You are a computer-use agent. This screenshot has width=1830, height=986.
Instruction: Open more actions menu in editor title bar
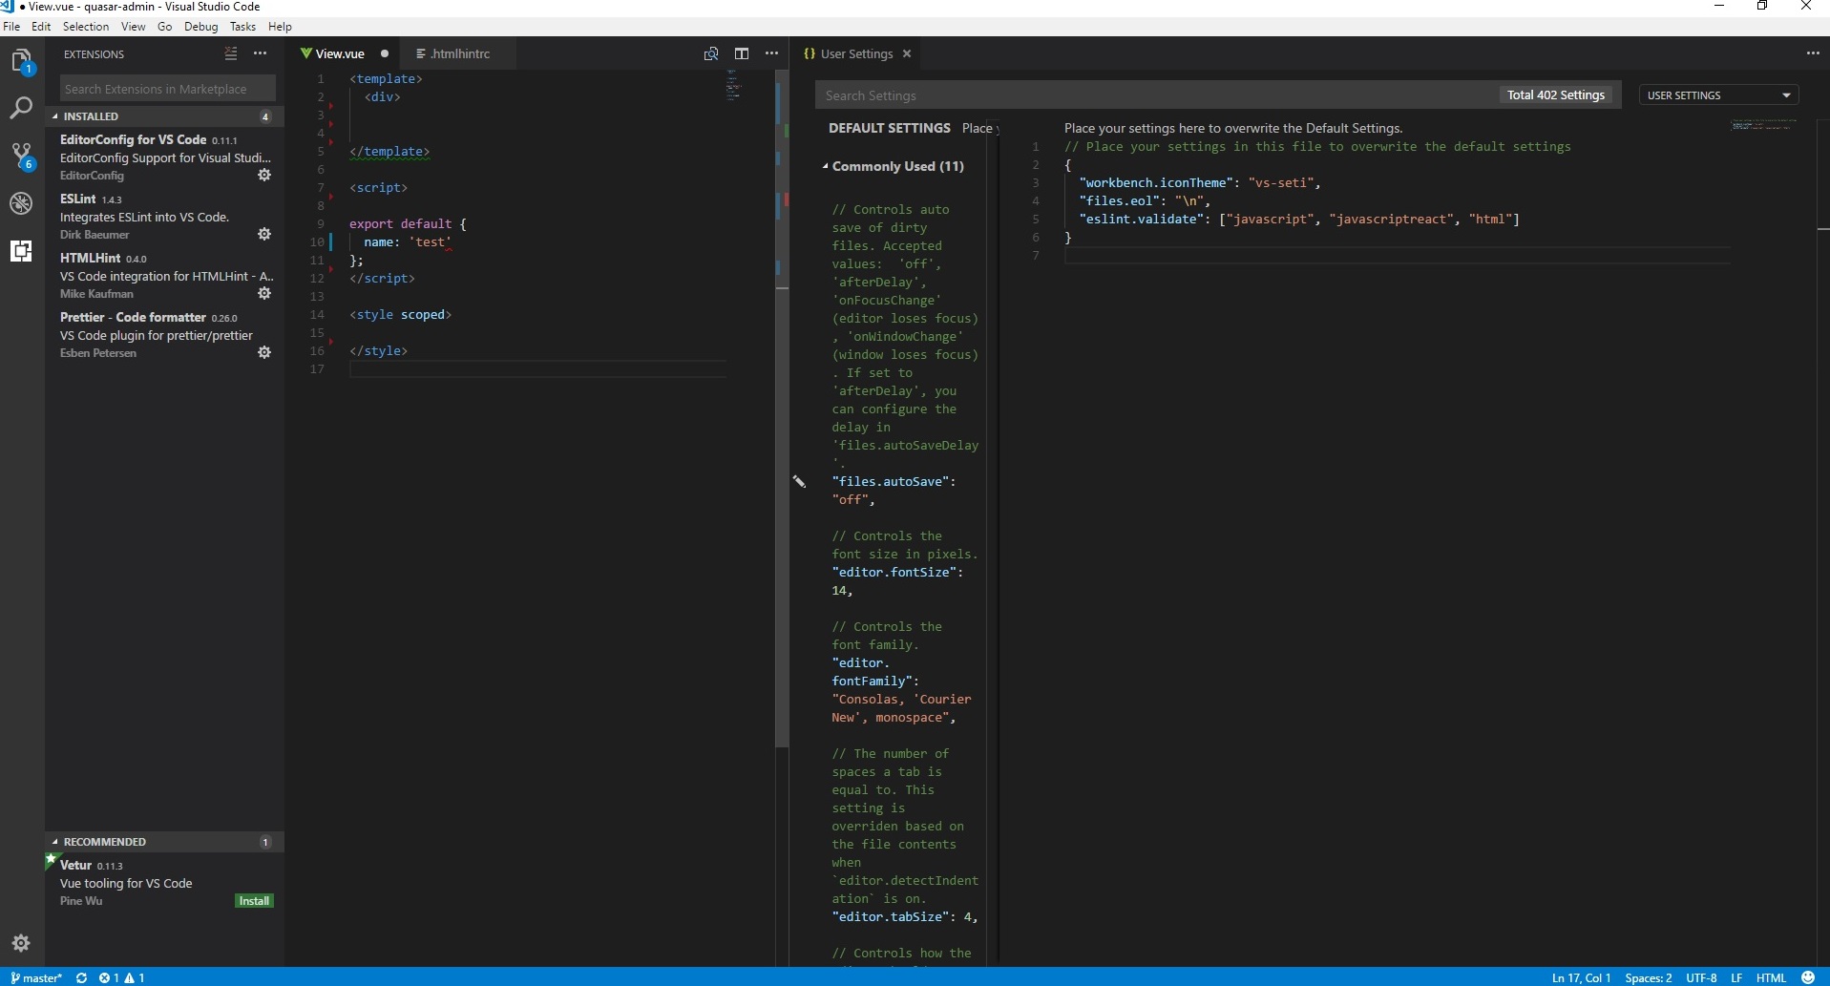point(771,53)
